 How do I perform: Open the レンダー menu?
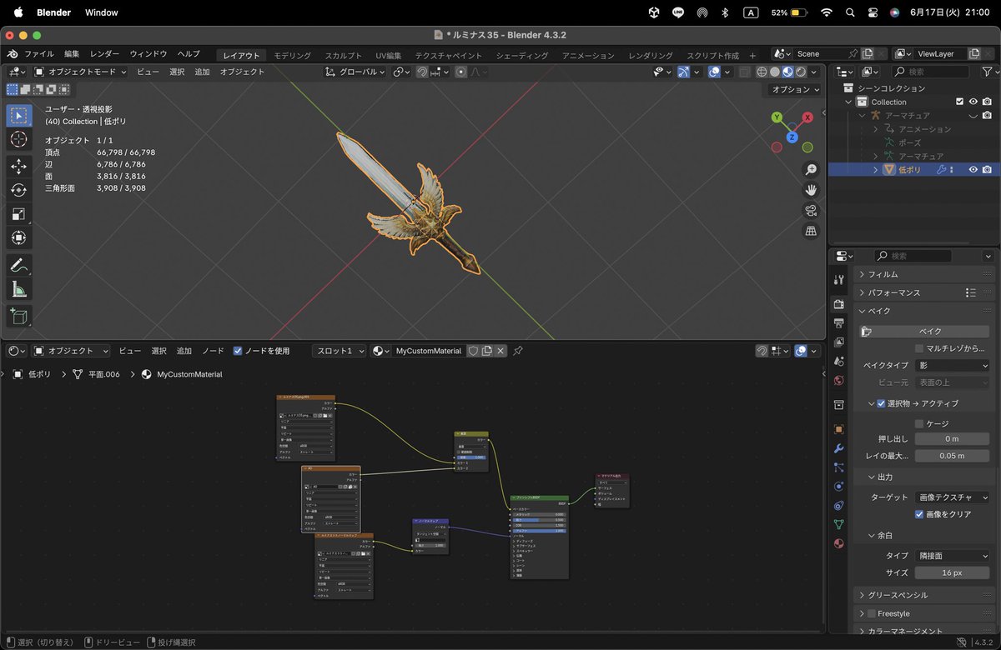click(105, 53)
